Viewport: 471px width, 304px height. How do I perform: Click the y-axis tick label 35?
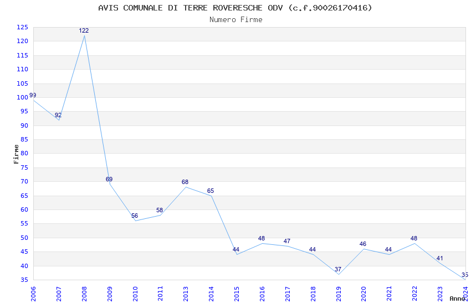[x=24, y=280]
